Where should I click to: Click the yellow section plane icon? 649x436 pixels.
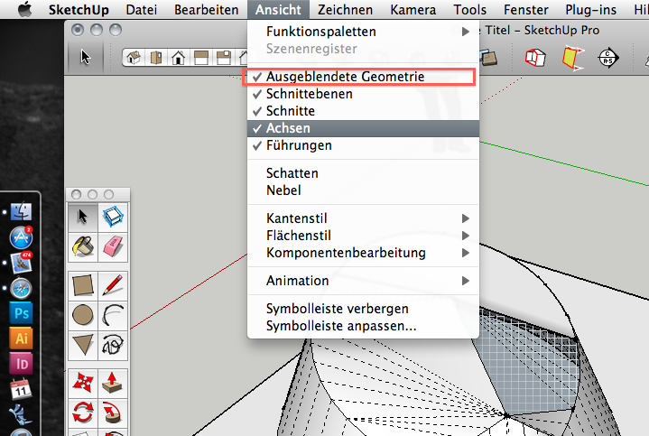(x=573, y=59)
